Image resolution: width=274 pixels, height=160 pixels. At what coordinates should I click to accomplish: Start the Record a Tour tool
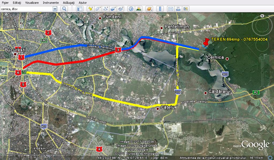[x=120, y=9]
